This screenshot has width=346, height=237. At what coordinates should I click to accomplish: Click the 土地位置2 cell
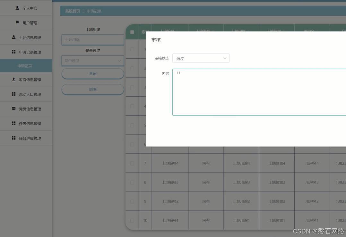click(x=277, y=201)
